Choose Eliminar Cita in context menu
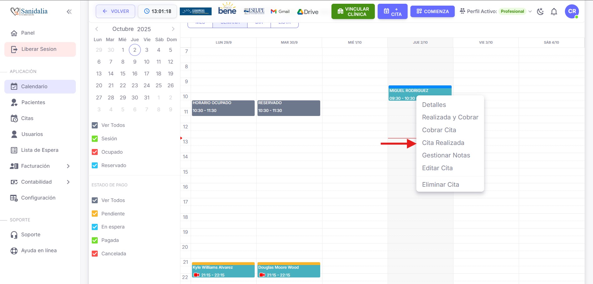Viewport: 593px width, 284px height. pyautogui.click(x=440, y=185)
